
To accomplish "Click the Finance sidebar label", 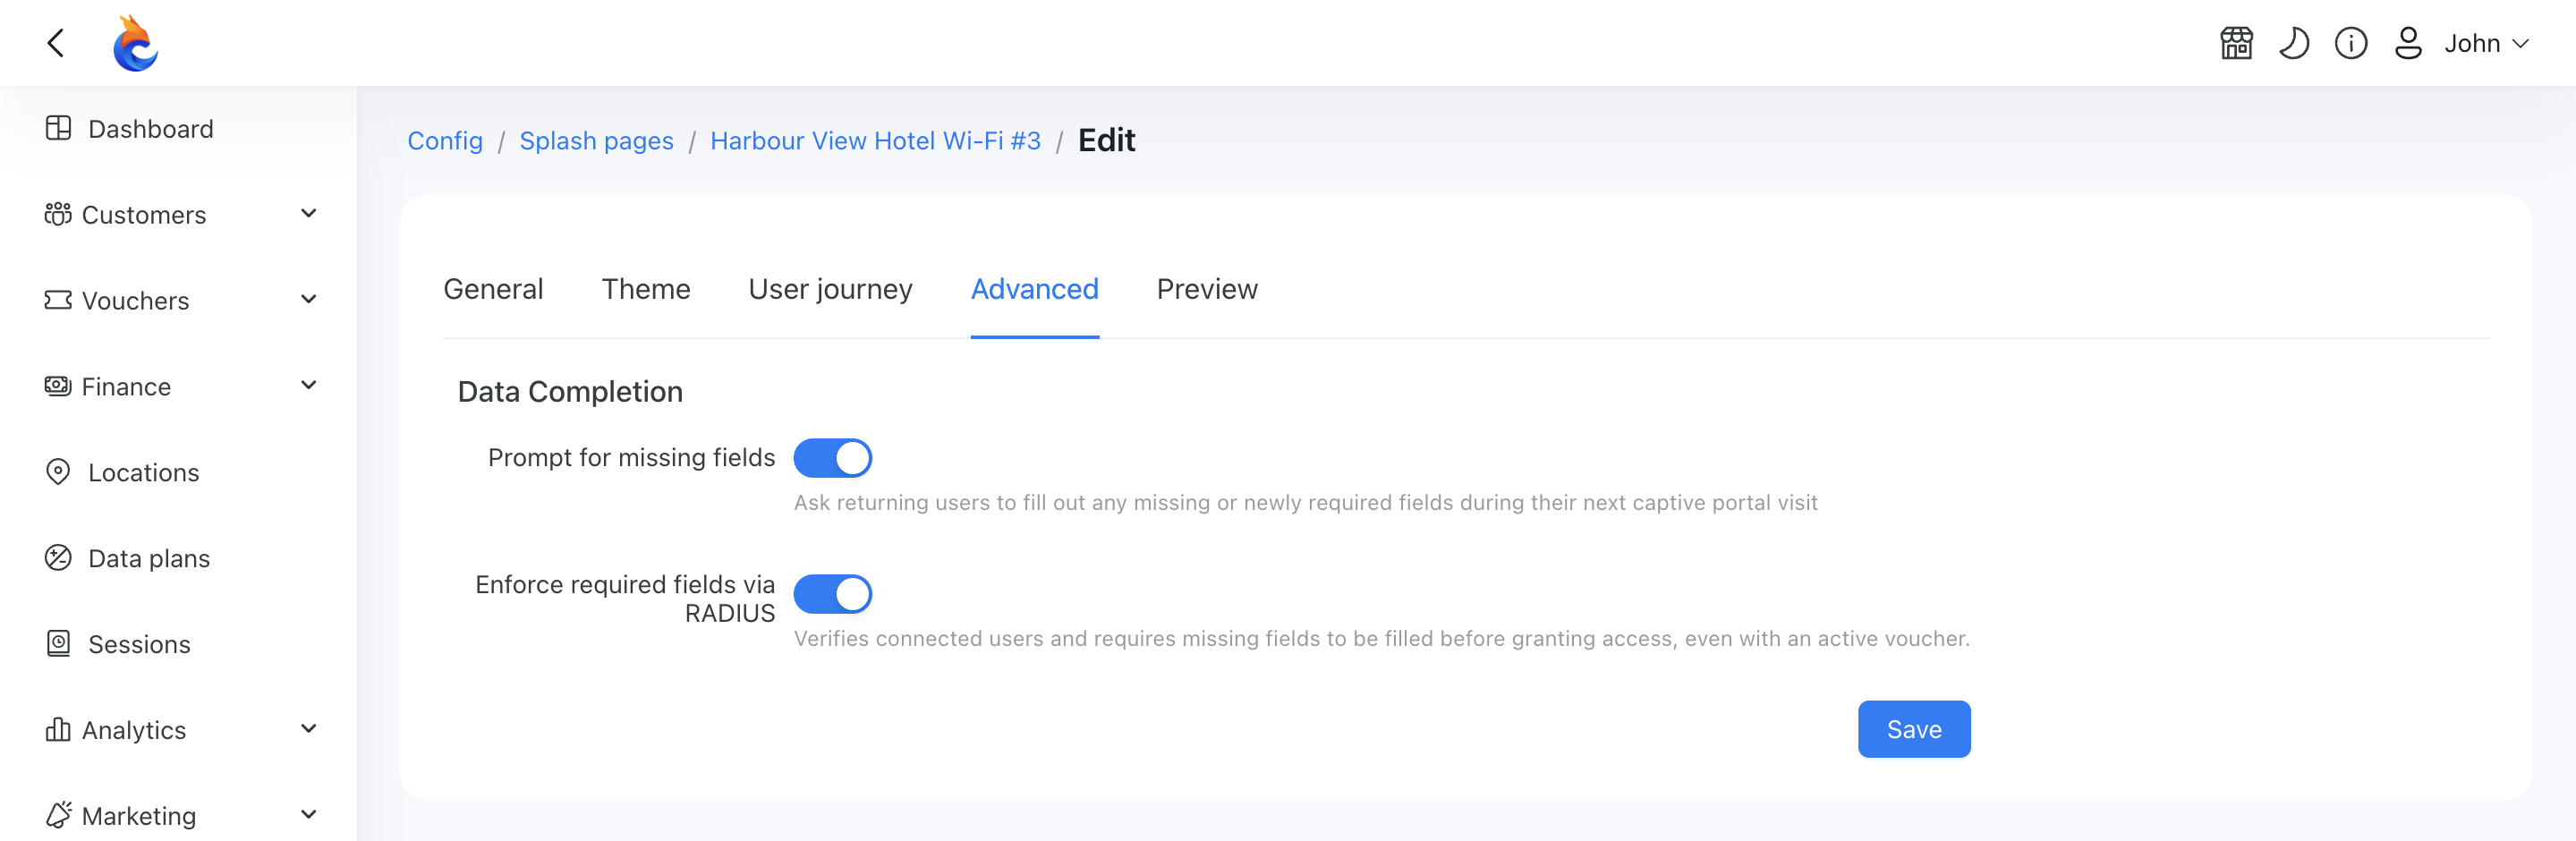I will pos(126,387).
